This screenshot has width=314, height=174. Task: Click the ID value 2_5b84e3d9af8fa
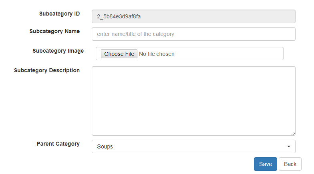click(x=119, y=16)
